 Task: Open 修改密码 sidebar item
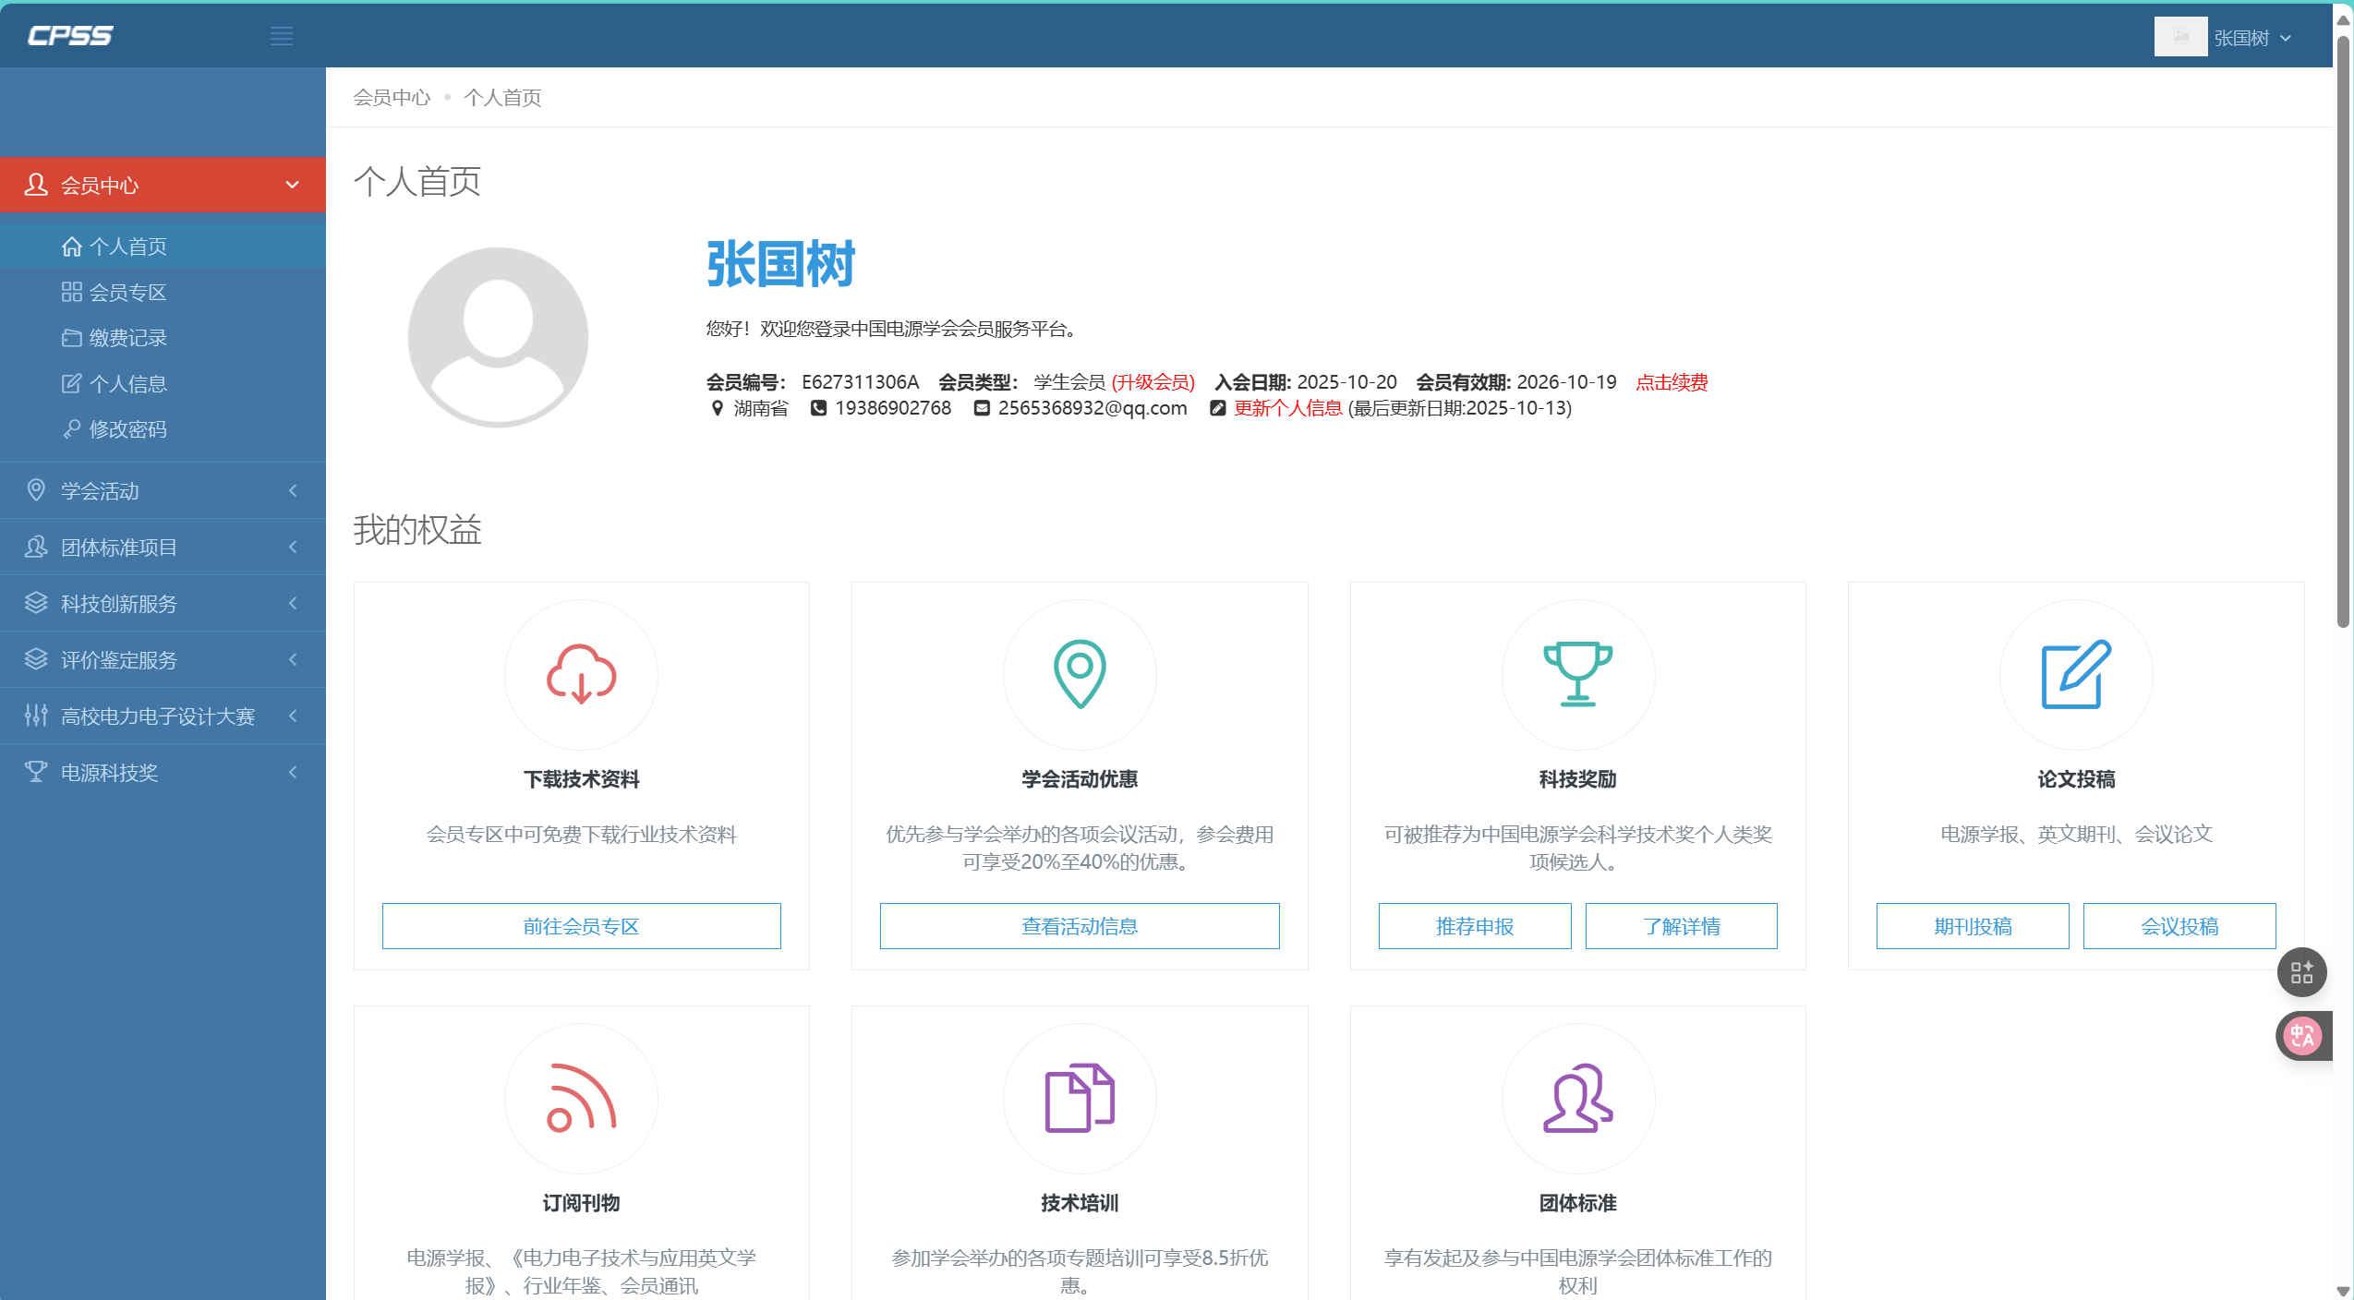(163, 429)
